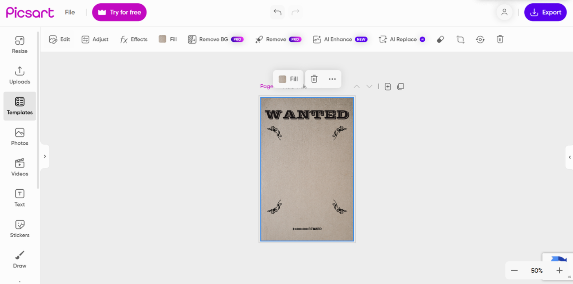Click the Page label above canvas
The height and width of the screenshot is (284, 573).
pos(267,86)
